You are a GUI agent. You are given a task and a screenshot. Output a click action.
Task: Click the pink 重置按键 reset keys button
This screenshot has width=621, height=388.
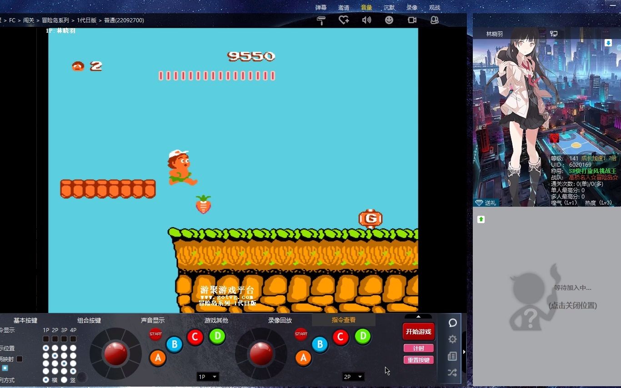click(419, 360)
